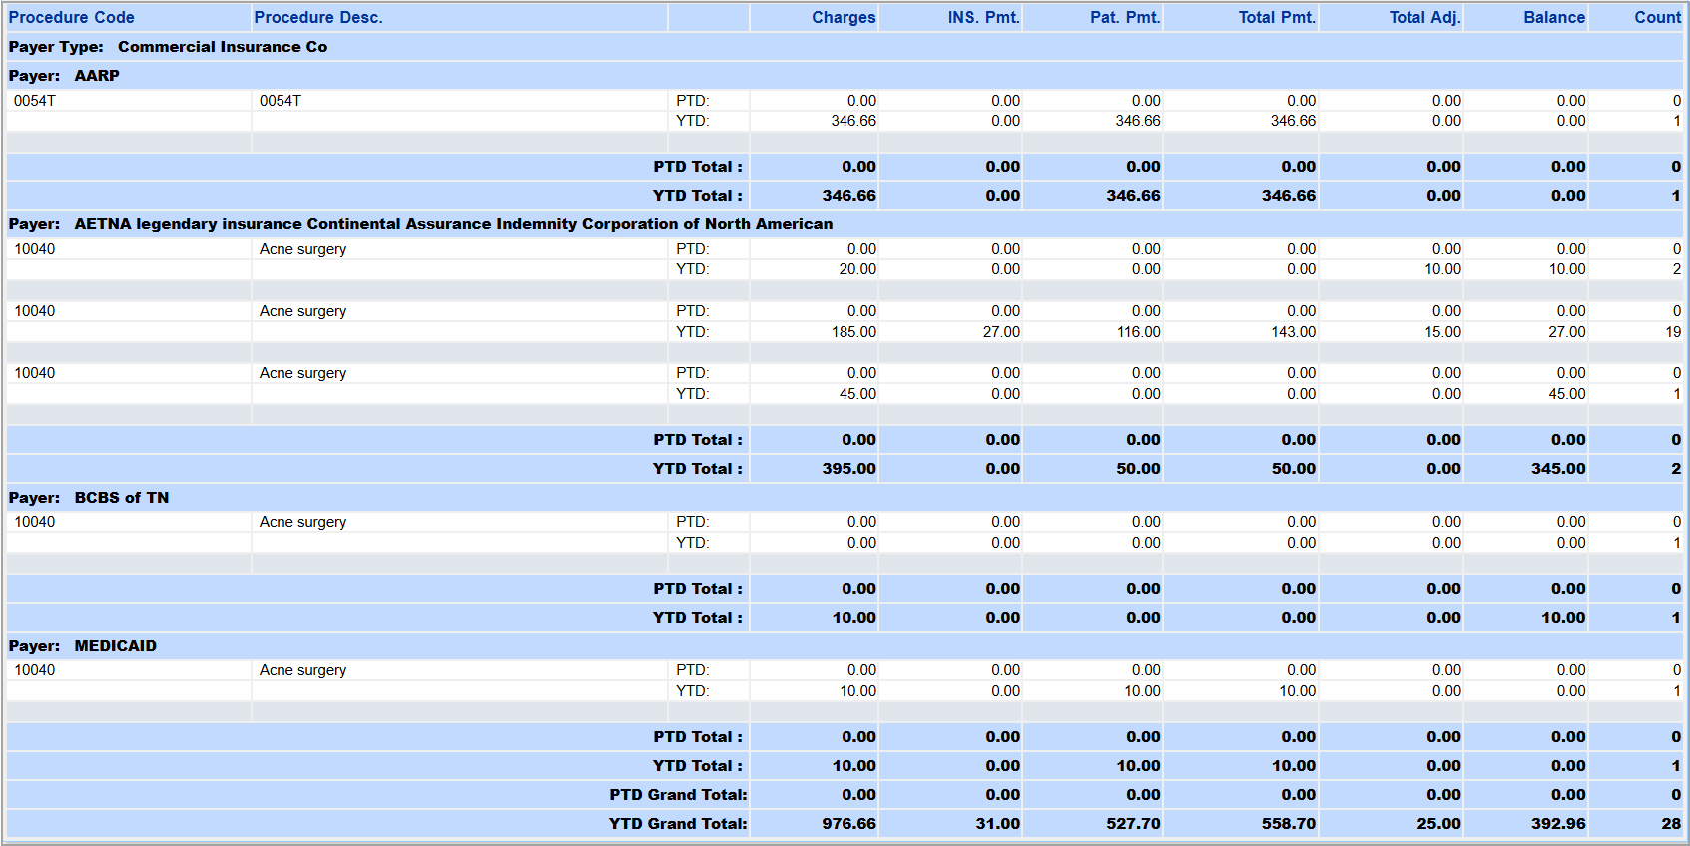Click the YTD INS. Pmt. value 27.00
Viewport: 1690px width, 846px height.
[1001, 332]
